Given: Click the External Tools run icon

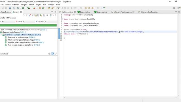Looking at the screenshot, I should (34, 8).
